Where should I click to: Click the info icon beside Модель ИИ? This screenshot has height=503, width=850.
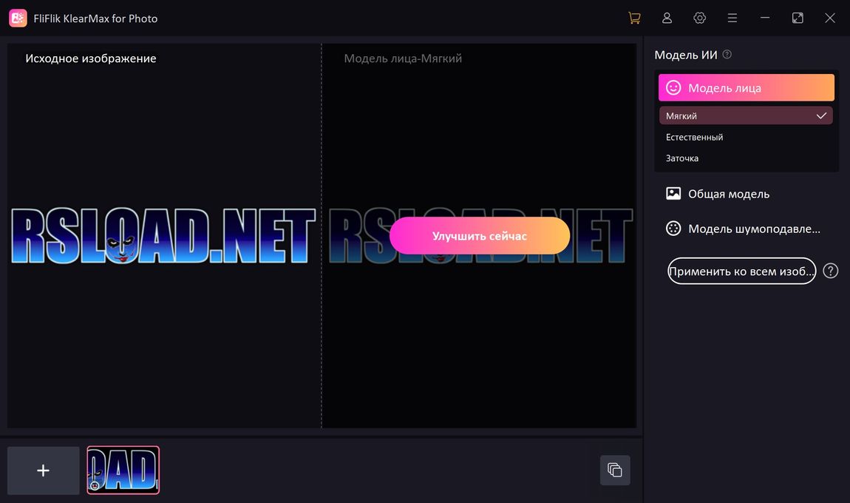tap(727, 55)
